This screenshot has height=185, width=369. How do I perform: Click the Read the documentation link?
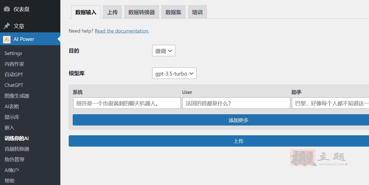point(121,31)
